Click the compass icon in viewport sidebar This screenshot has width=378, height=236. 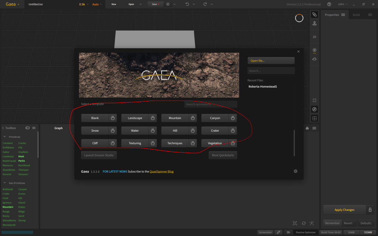click(x=315, y=109)
